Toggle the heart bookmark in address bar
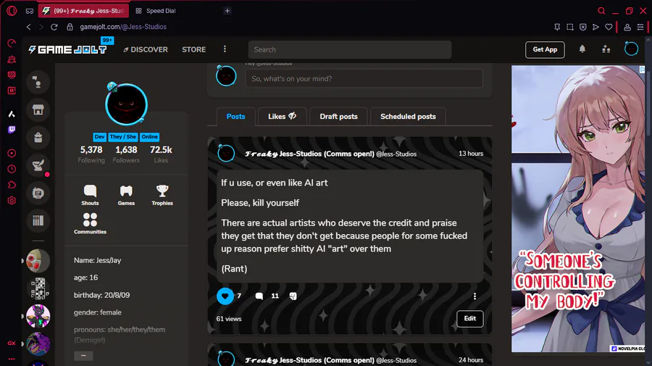Image resolution: width=652 pixels, height=366 pixels. pyautogui.click(x=609, y=27)
